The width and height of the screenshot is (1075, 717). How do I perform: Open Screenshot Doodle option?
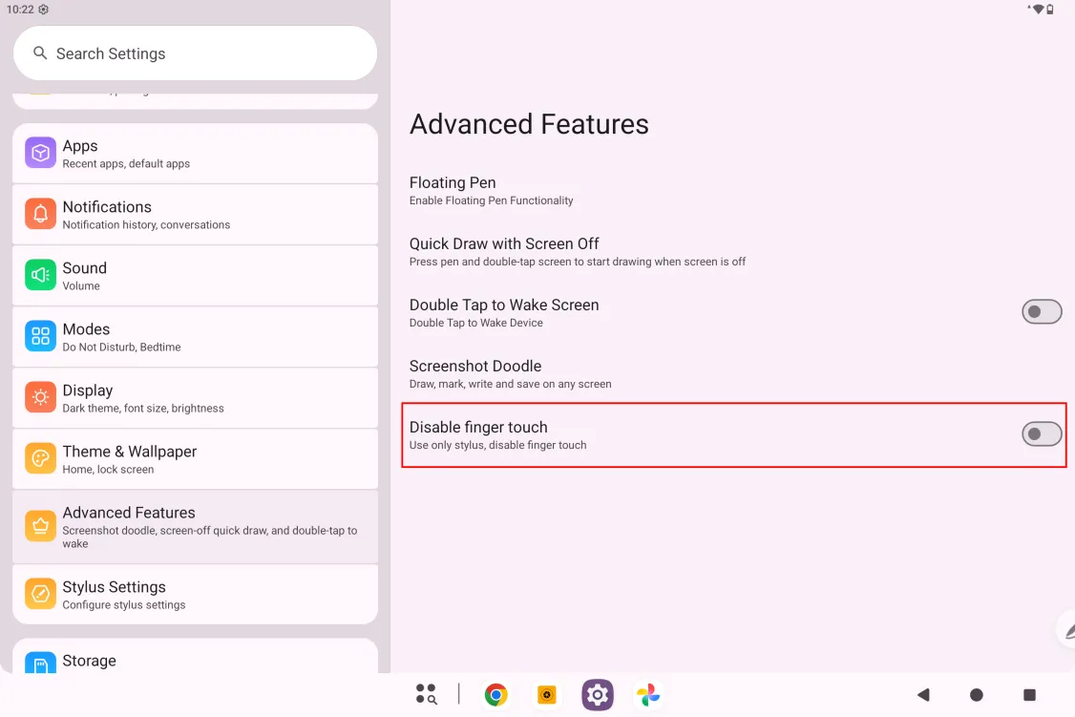(x=734, y=373)
